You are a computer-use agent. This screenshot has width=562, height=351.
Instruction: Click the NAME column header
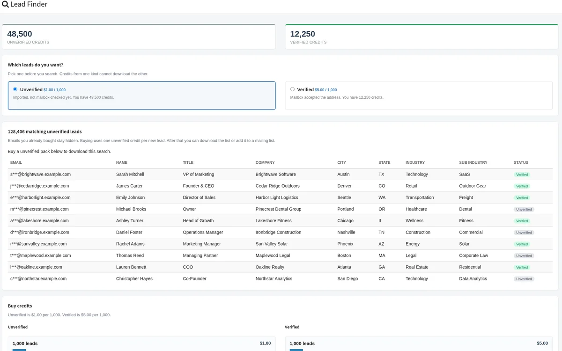(122, 163)
